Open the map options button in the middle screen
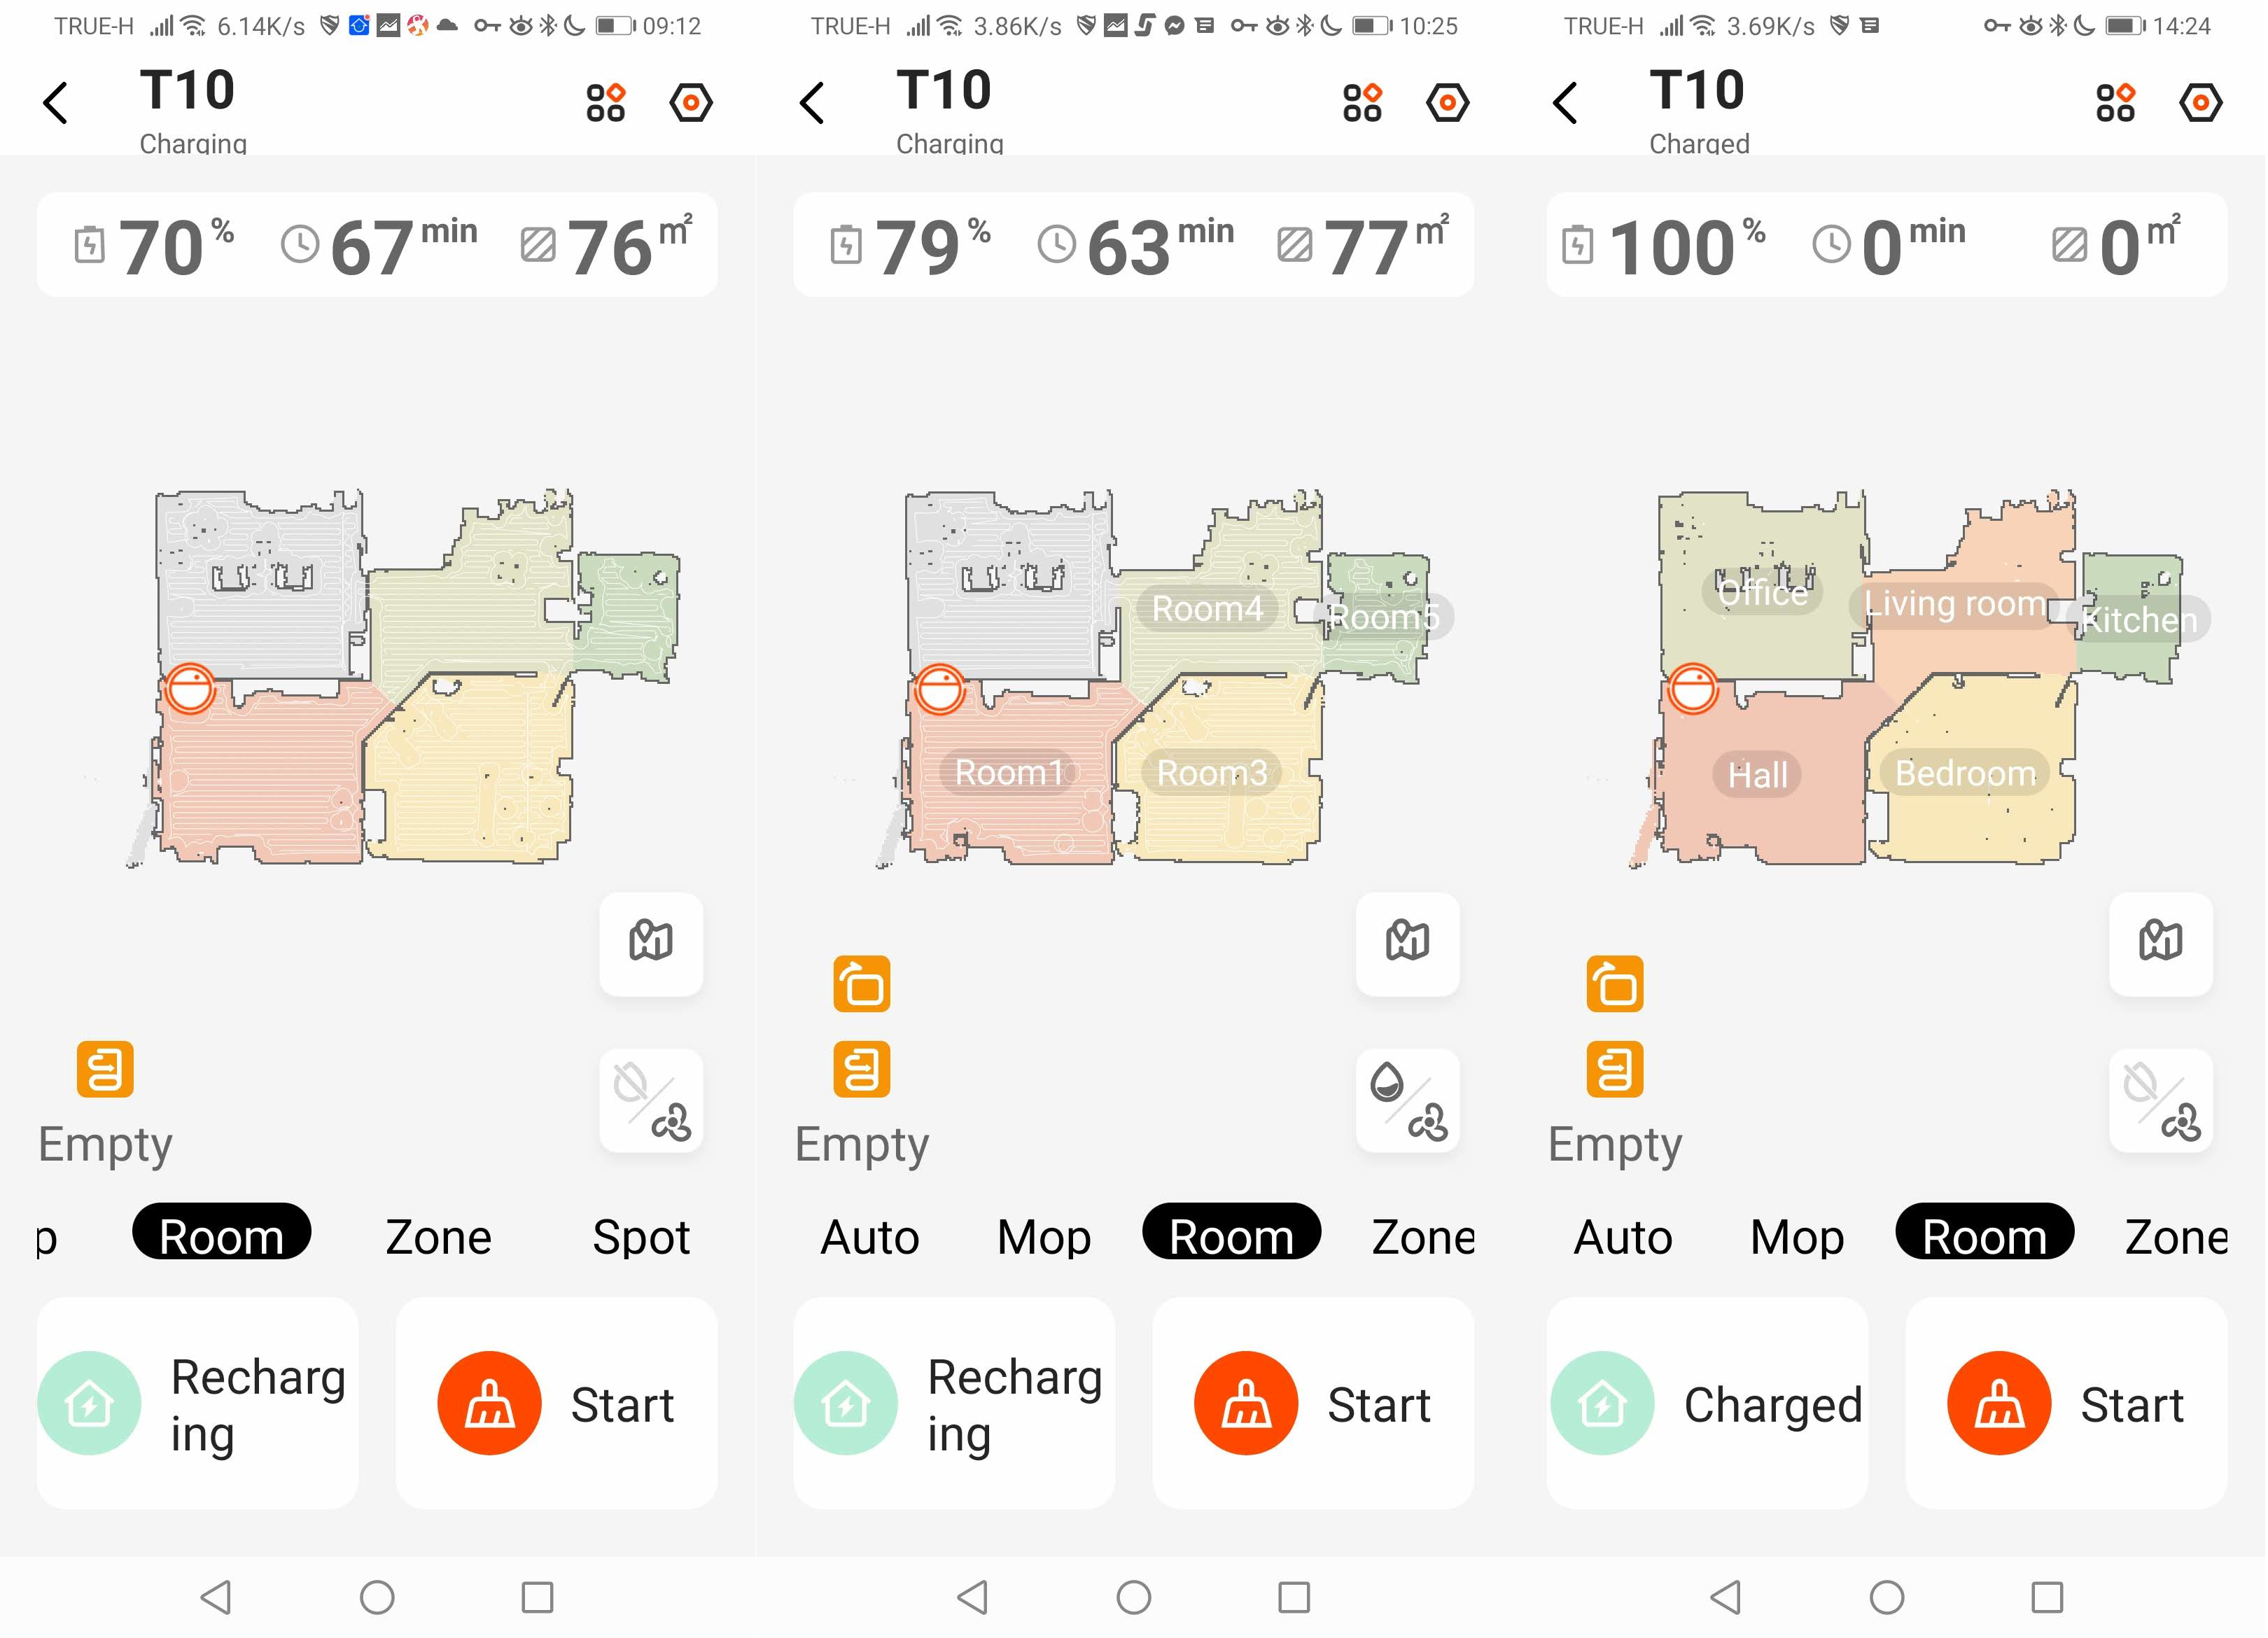 [1408, 942]
